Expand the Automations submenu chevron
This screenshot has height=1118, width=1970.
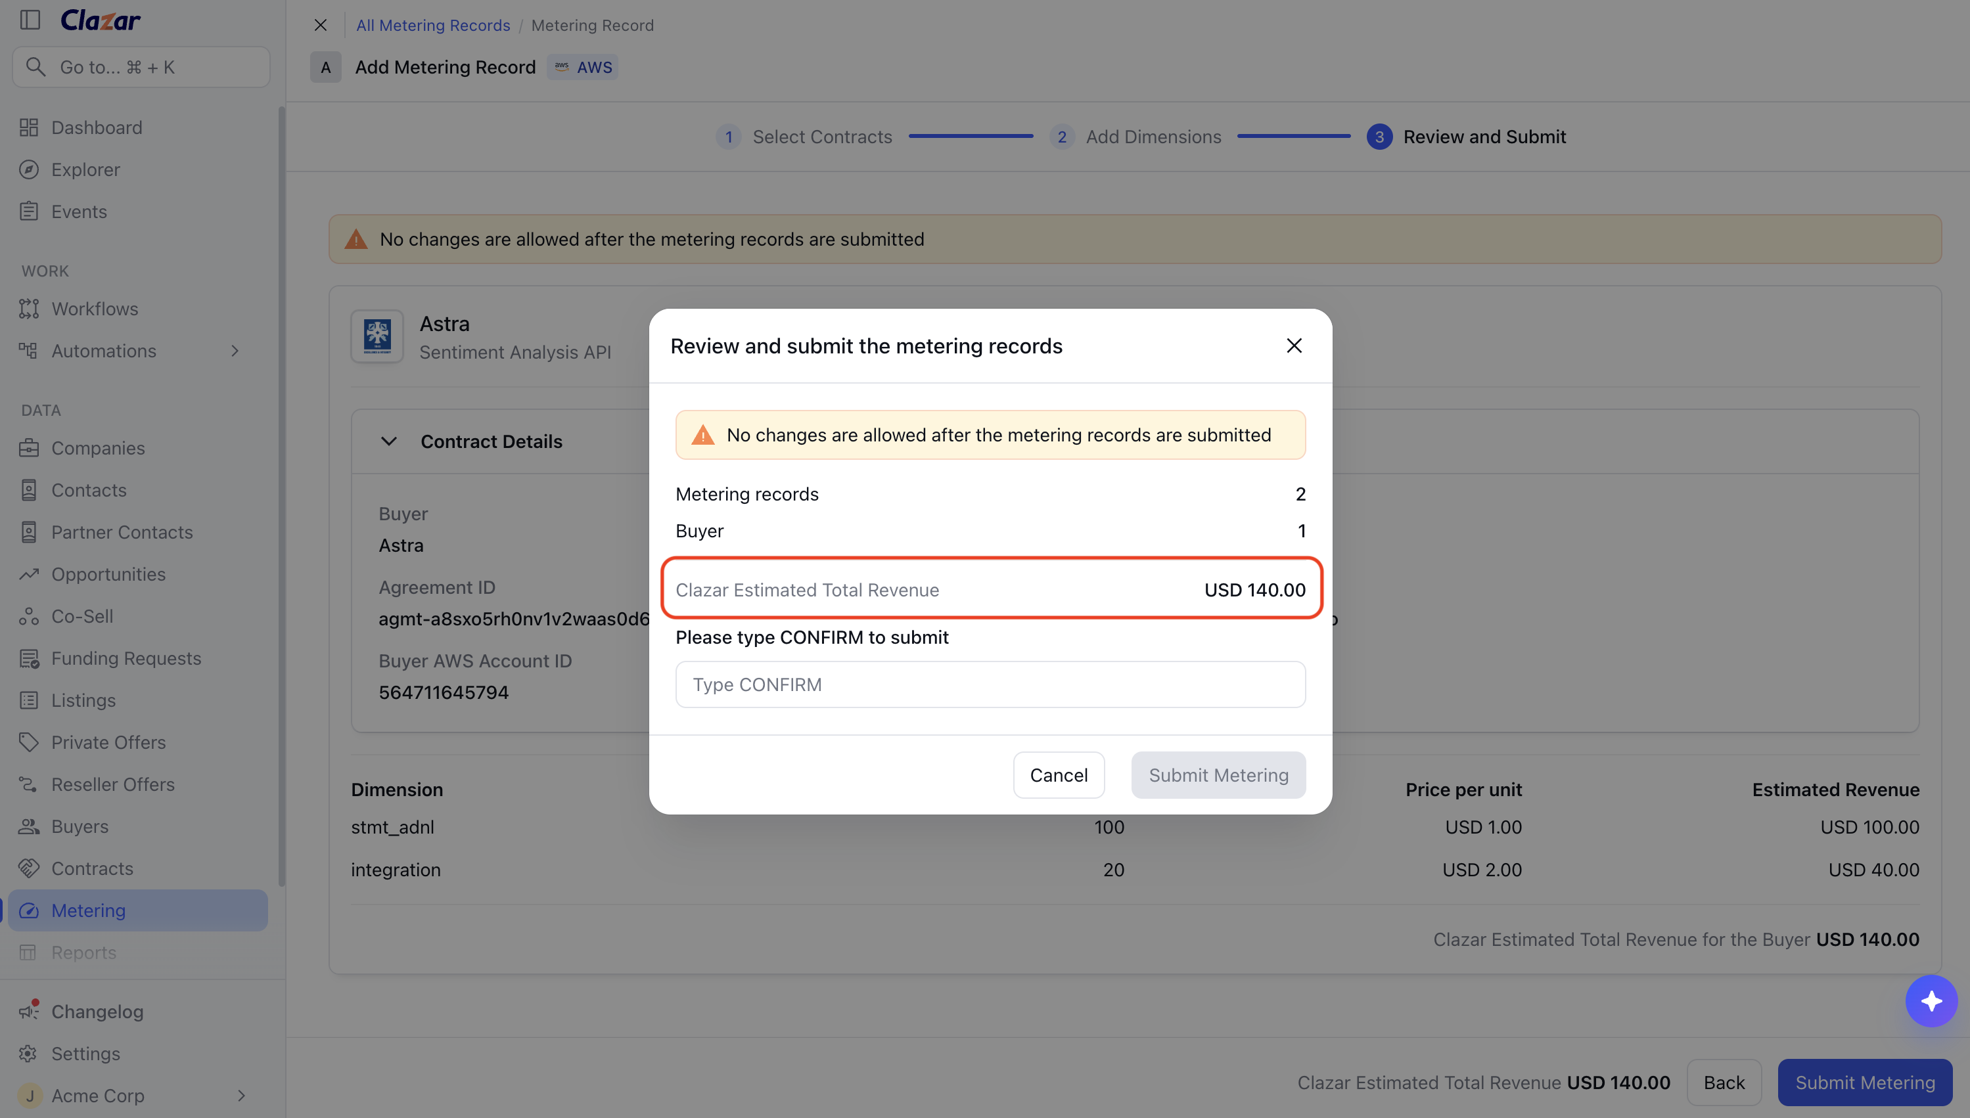point(235,351)
